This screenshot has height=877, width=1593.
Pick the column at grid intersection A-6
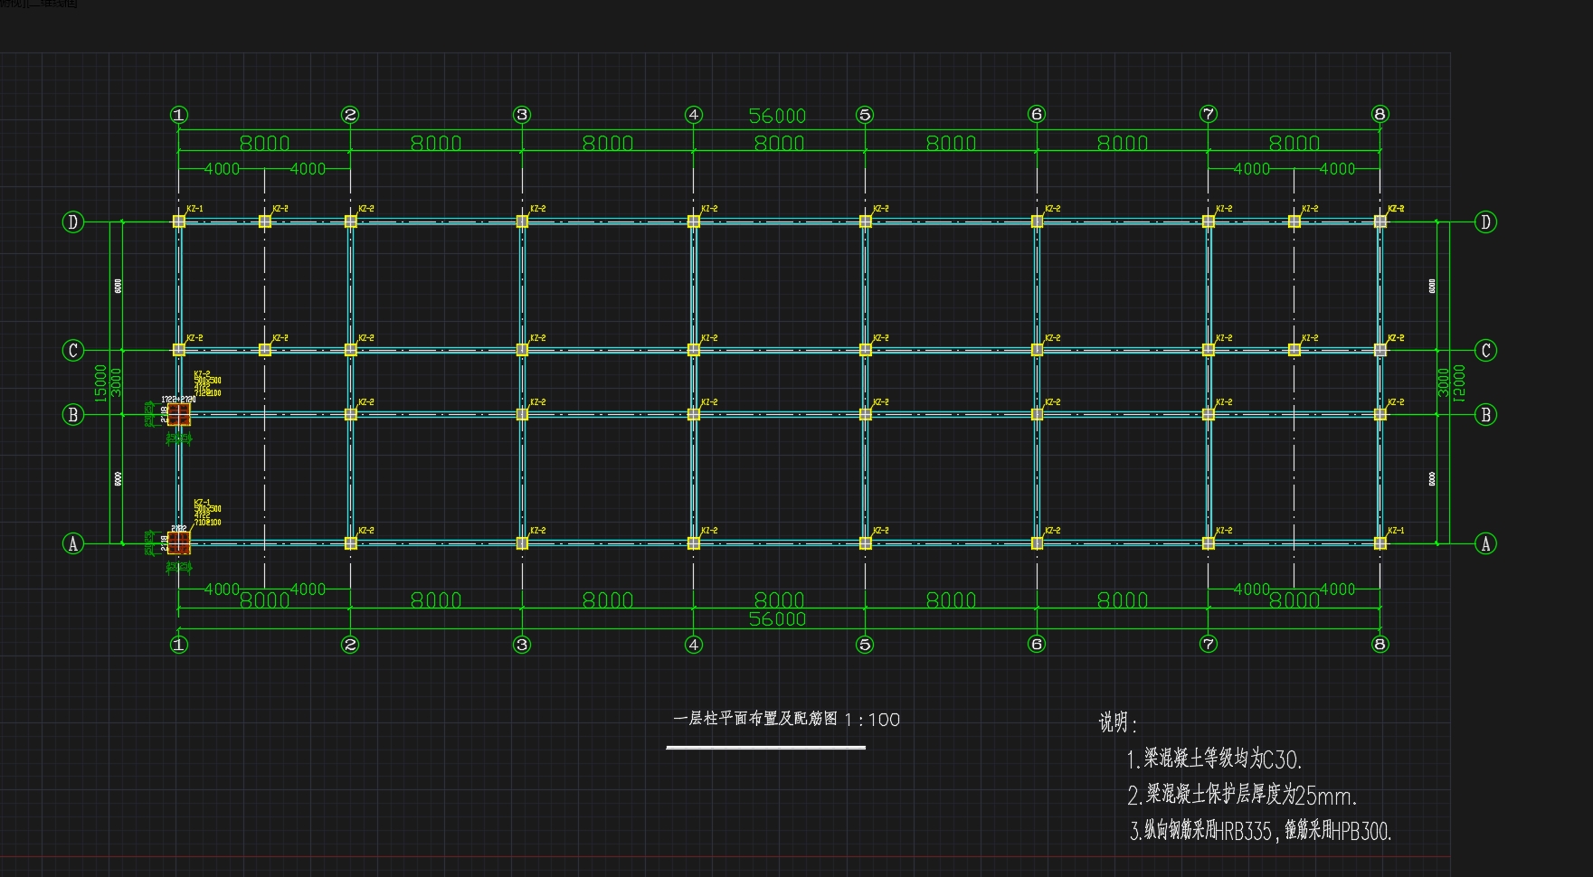1037,543
